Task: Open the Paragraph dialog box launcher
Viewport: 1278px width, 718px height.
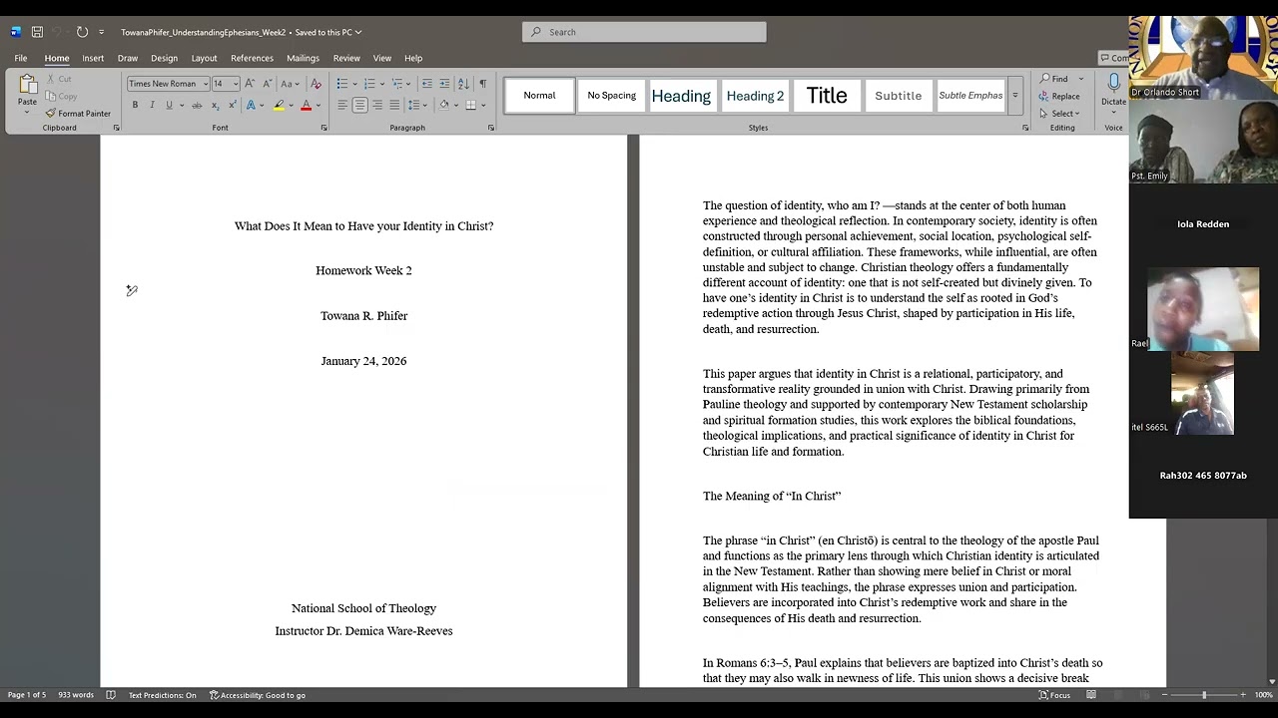Action: point(491,128)
